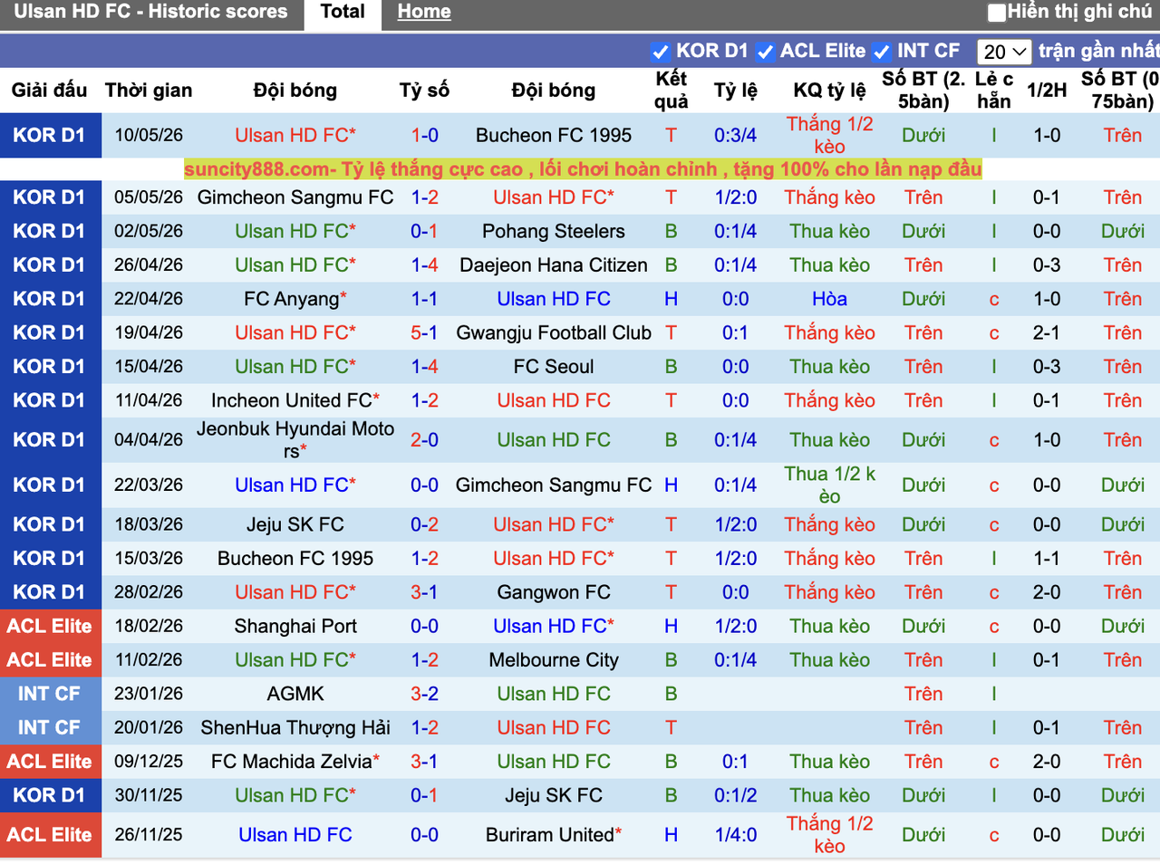Select the Ulsan HD FC - Historic scores title
The image size is (1160, 864).
click(x=150, y=13)
